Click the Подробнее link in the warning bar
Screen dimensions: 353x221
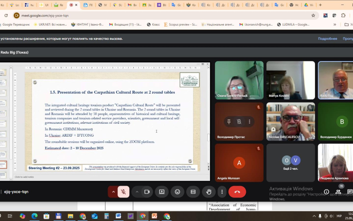[327, 38]
